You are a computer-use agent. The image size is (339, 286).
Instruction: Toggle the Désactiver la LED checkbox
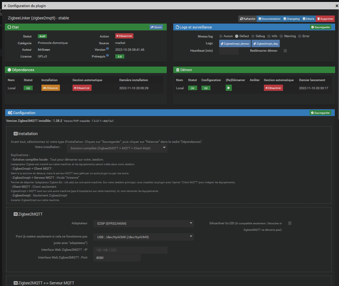tap(290, 223)
